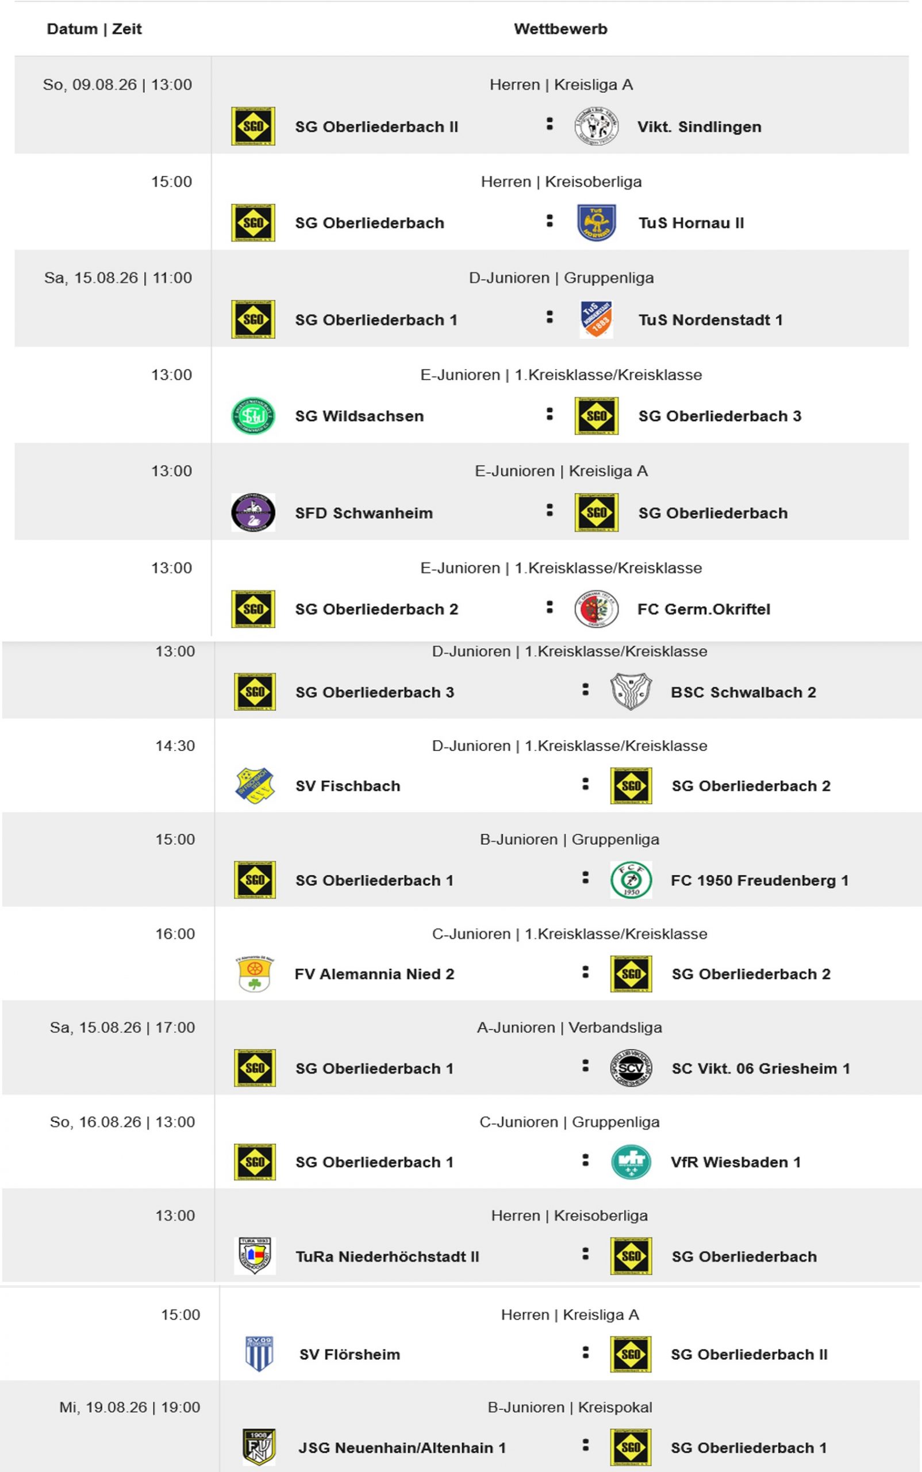Click the Datum | Zeit column header
The width and height of the screenshot is (922, 1472).
coord(94,29)
